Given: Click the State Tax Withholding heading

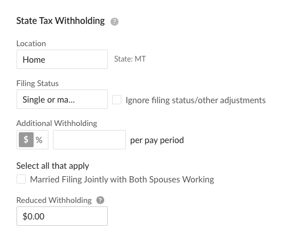Looking at the screenshot, I should tap(60, 21).
